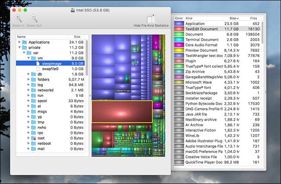Image resolution: width=281 pixels, height=184 pixels.
Task: Expand the db folder disclosure triangle
Action: 28,74
